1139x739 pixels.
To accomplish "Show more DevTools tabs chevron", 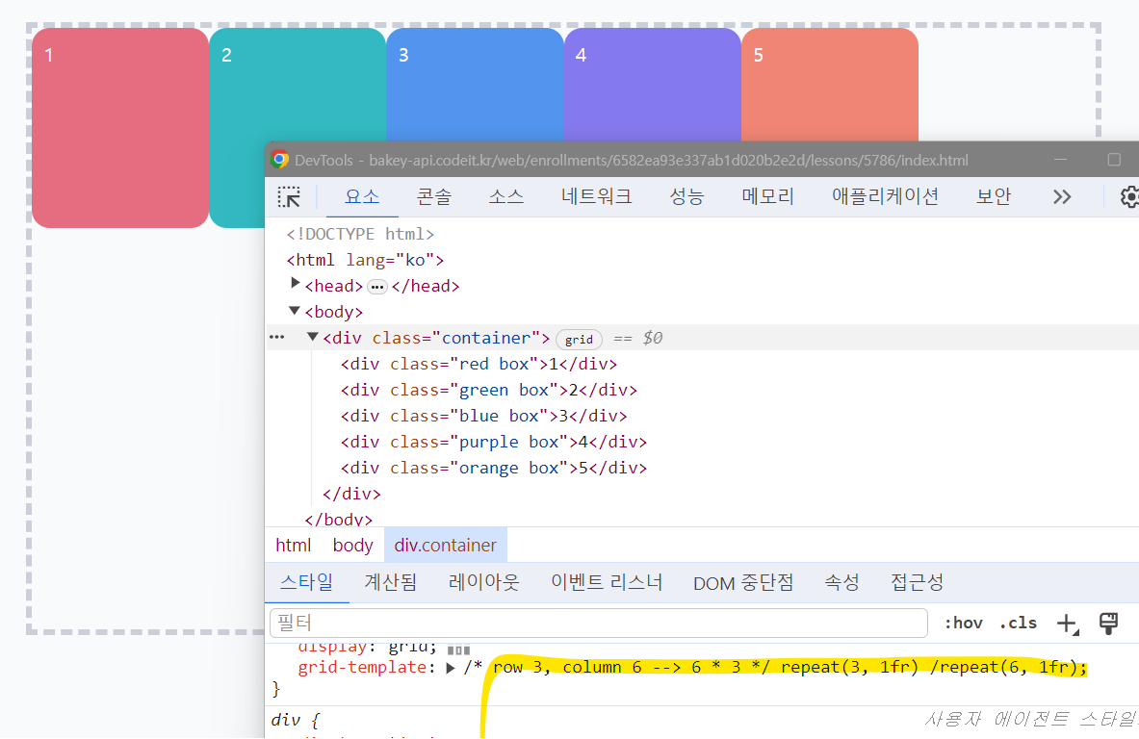I will coord(1062,197).
